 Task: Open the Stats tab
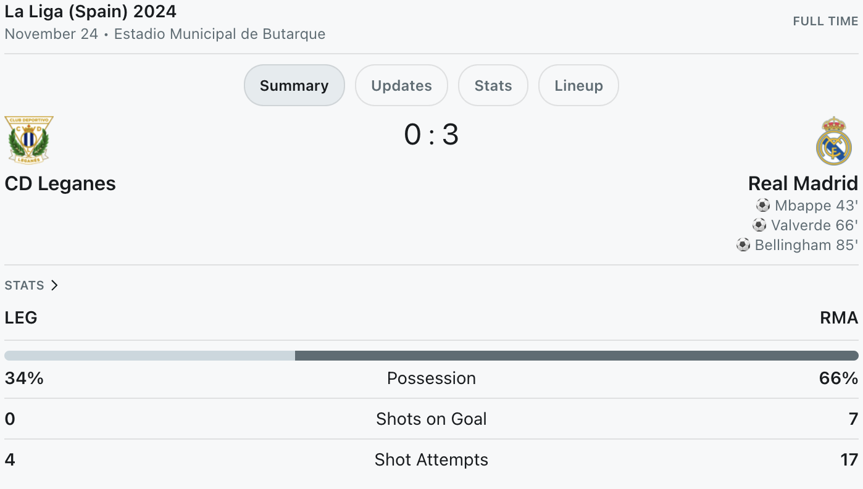pyautogui.click(x=493, y=85)
